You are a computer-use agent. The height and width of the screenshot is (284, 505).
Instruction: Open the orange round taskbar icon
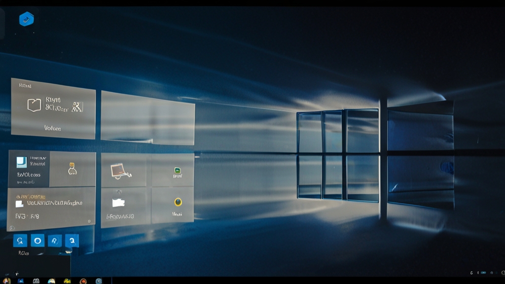83,281
